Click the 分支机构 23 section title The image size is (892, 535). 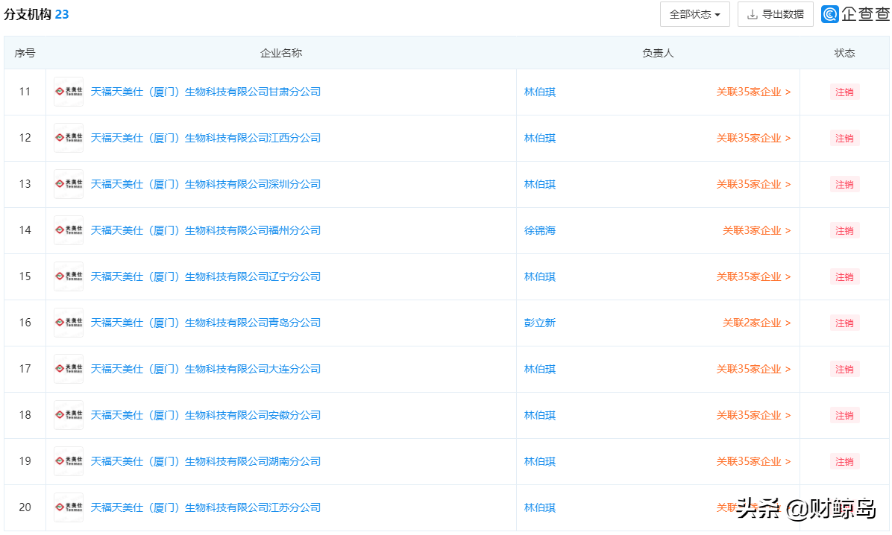37,14
